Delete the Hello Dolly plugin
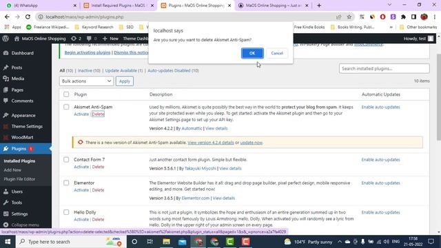 tap(98, 219)
